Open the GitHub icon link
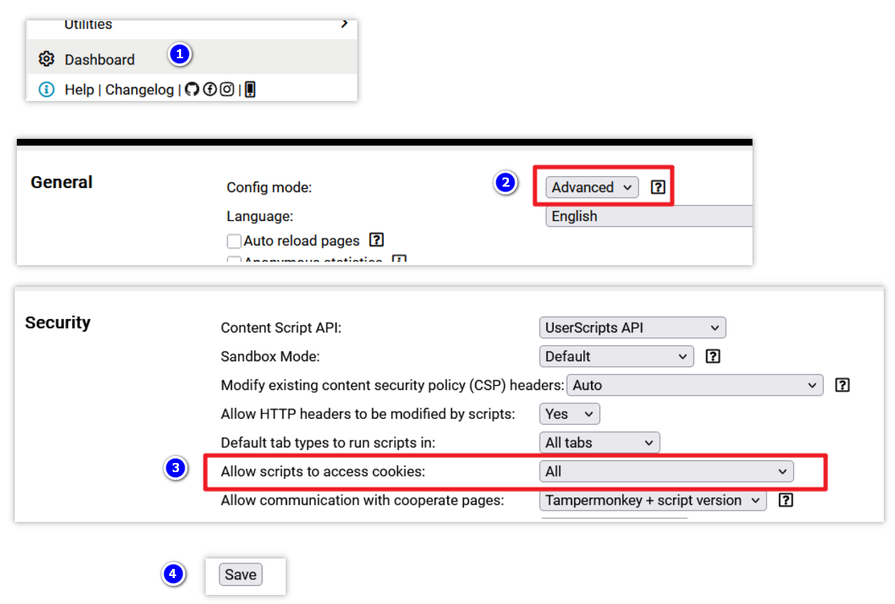 (x=192, y=89)
